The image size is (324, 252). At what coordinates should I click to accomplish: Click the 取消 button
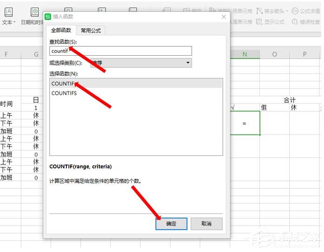coord(207,224)
